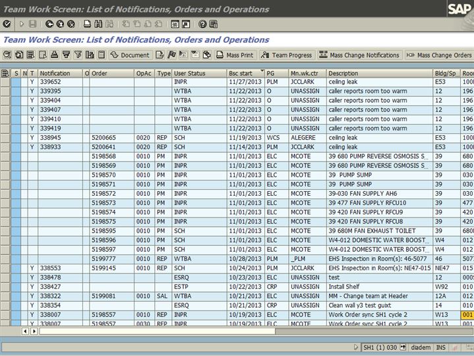Screen dimensions: 474x356
Task: Click the Details magnifier icon
Action: [x=7, y=55]
